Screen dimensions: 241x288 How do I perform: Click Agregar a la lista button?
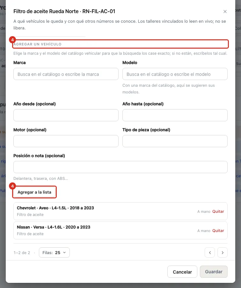coord(34,192)
